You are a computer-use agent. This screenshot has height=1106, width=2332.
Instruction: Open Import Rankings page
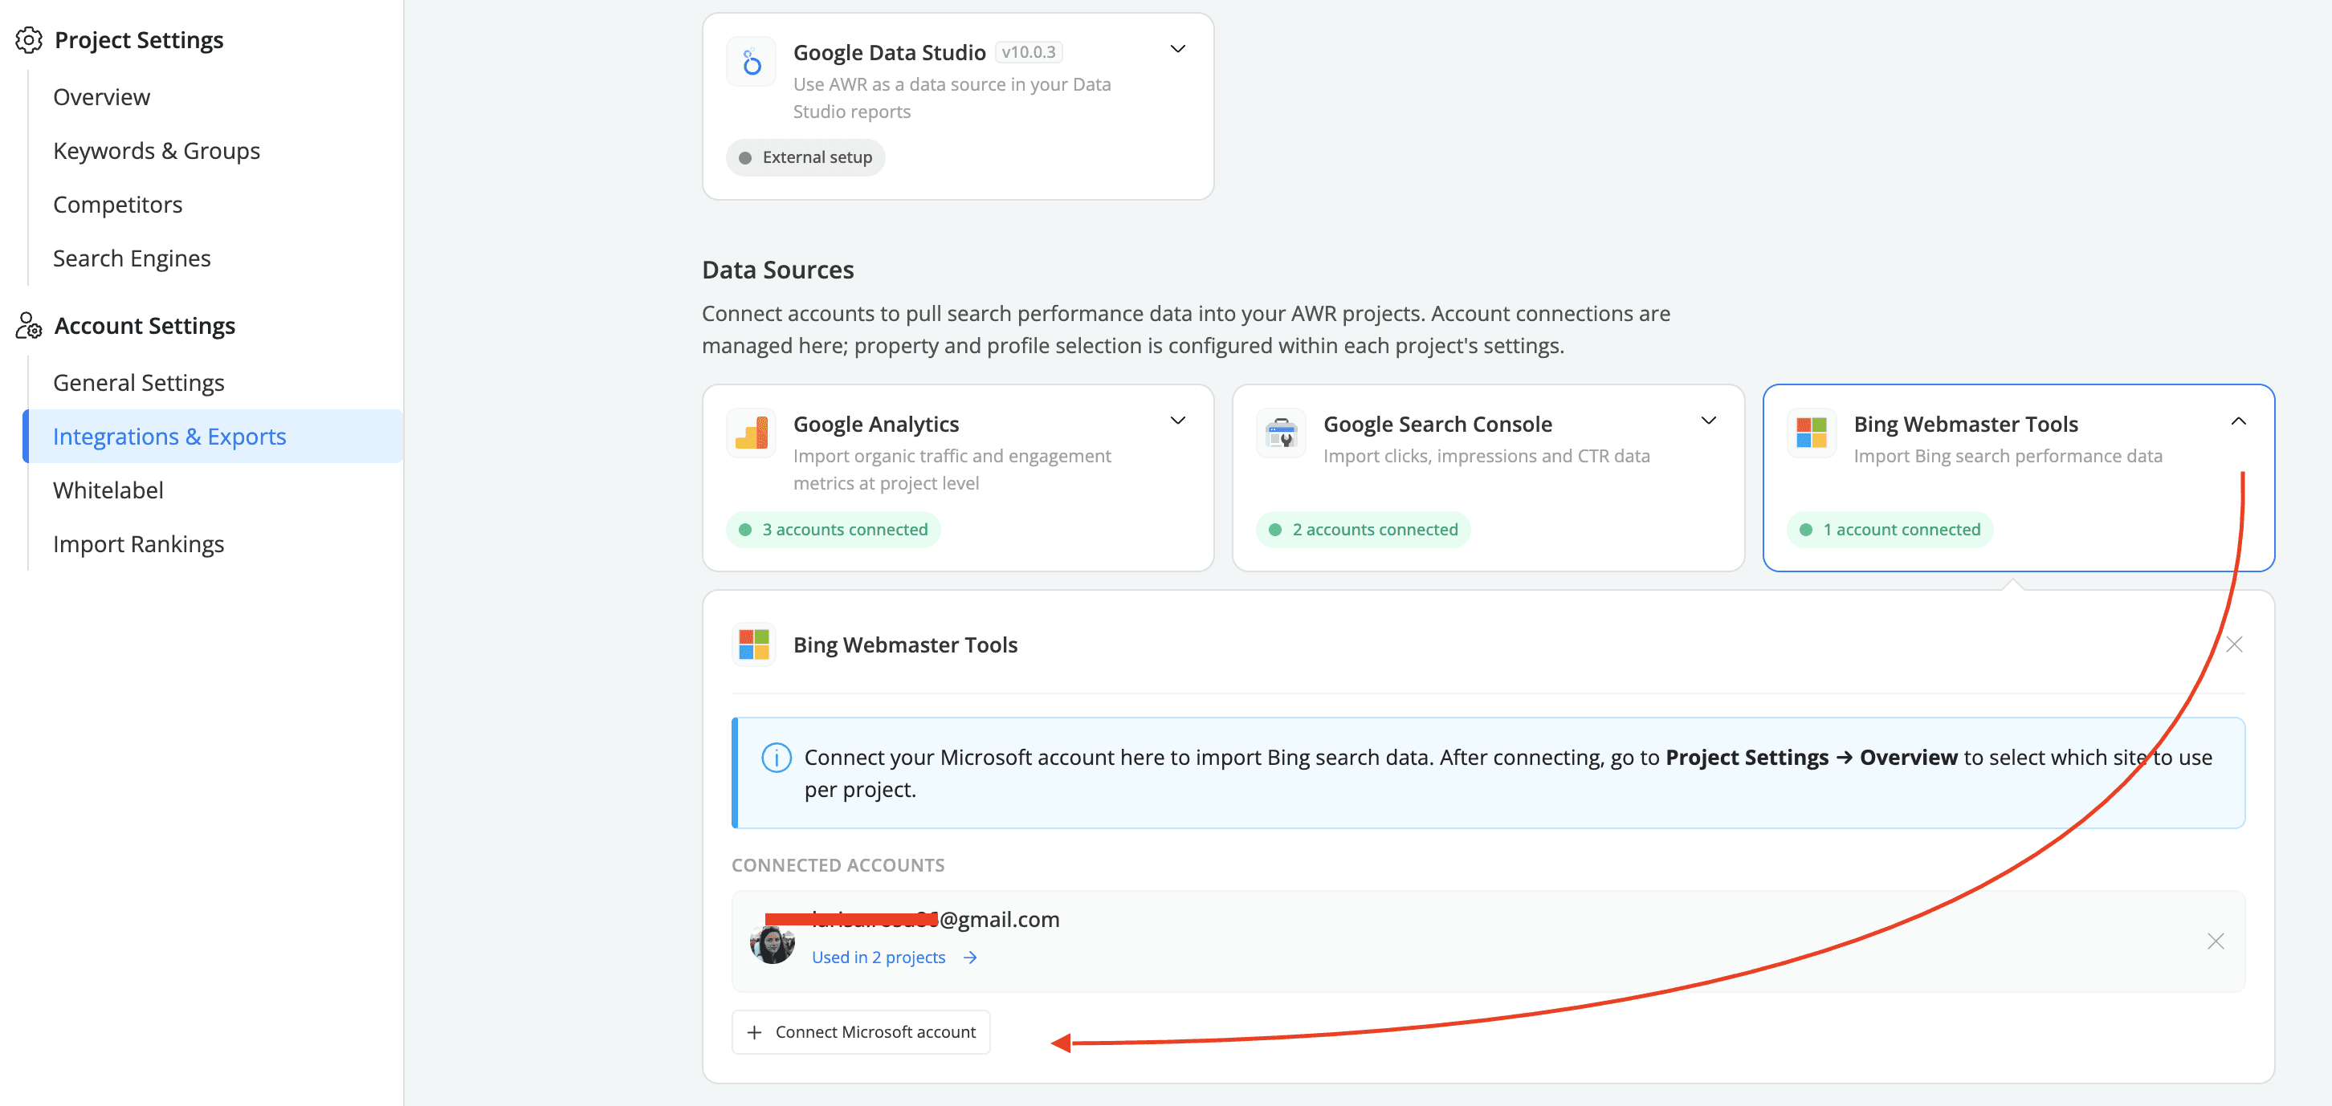[138, 544]
